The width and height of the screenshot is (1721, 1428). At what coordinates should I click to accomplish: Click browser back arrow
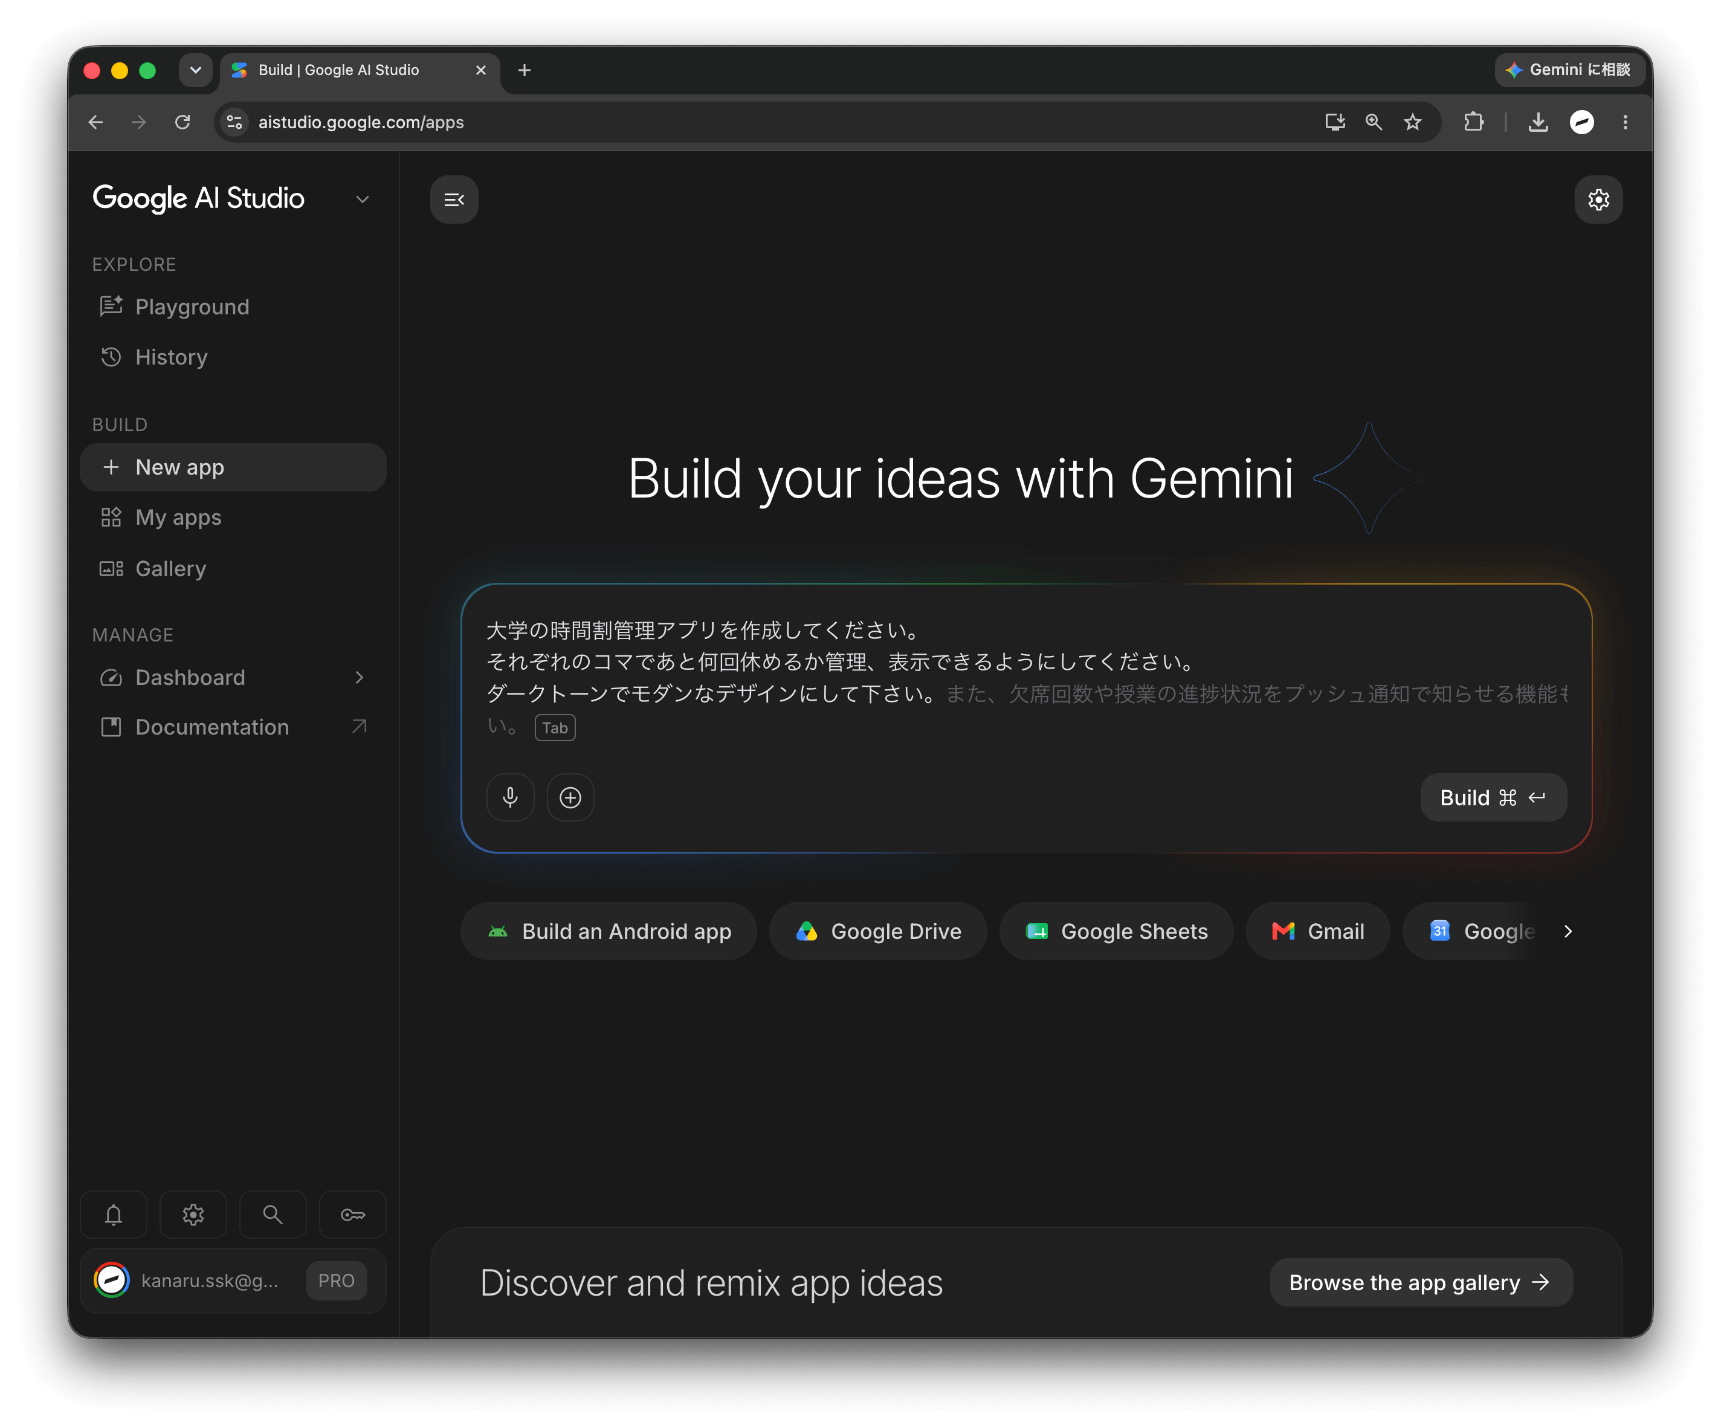96,122
